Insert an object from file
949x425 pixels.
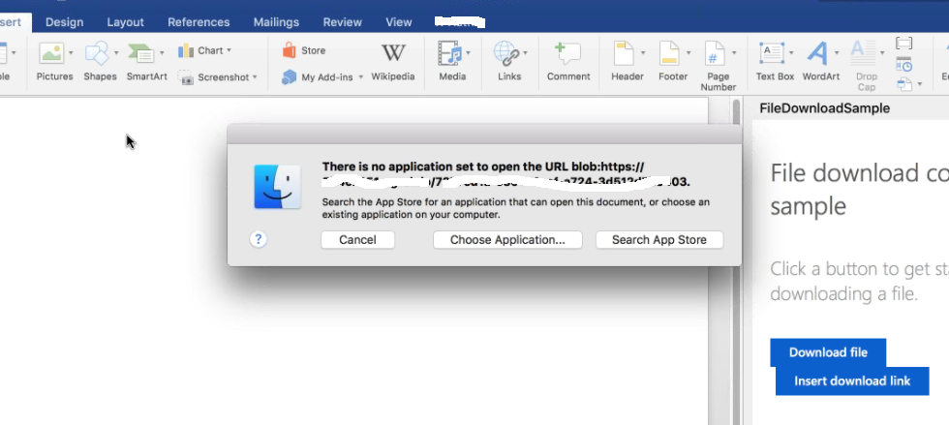pyautogui.click(x=903, y=84)
